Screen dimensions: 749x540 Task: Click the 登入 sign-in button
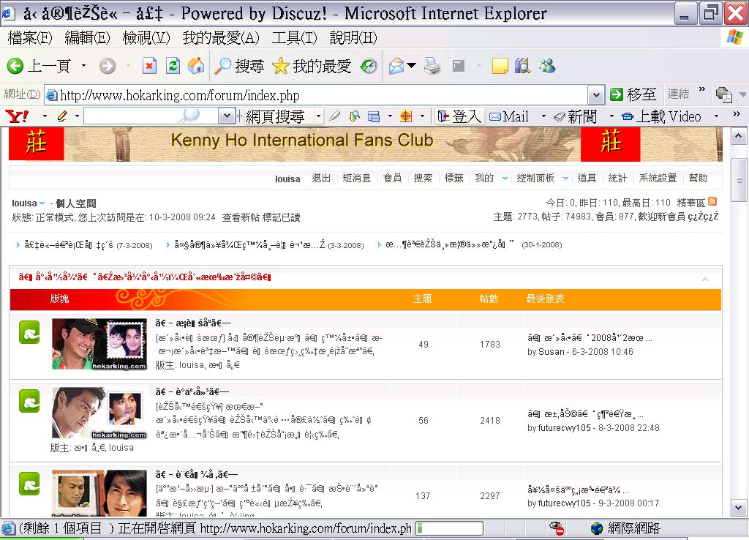click(x=459, y=116)
